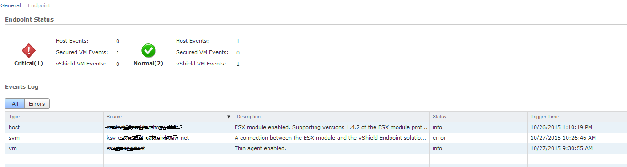Select the Thin agent enabled row

[x=316, y=148]
